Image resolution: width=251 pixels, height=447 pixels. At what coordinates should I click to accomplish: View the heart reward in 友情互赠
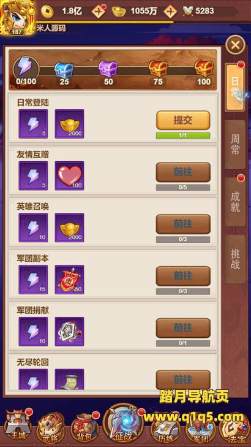click(69, 175)
